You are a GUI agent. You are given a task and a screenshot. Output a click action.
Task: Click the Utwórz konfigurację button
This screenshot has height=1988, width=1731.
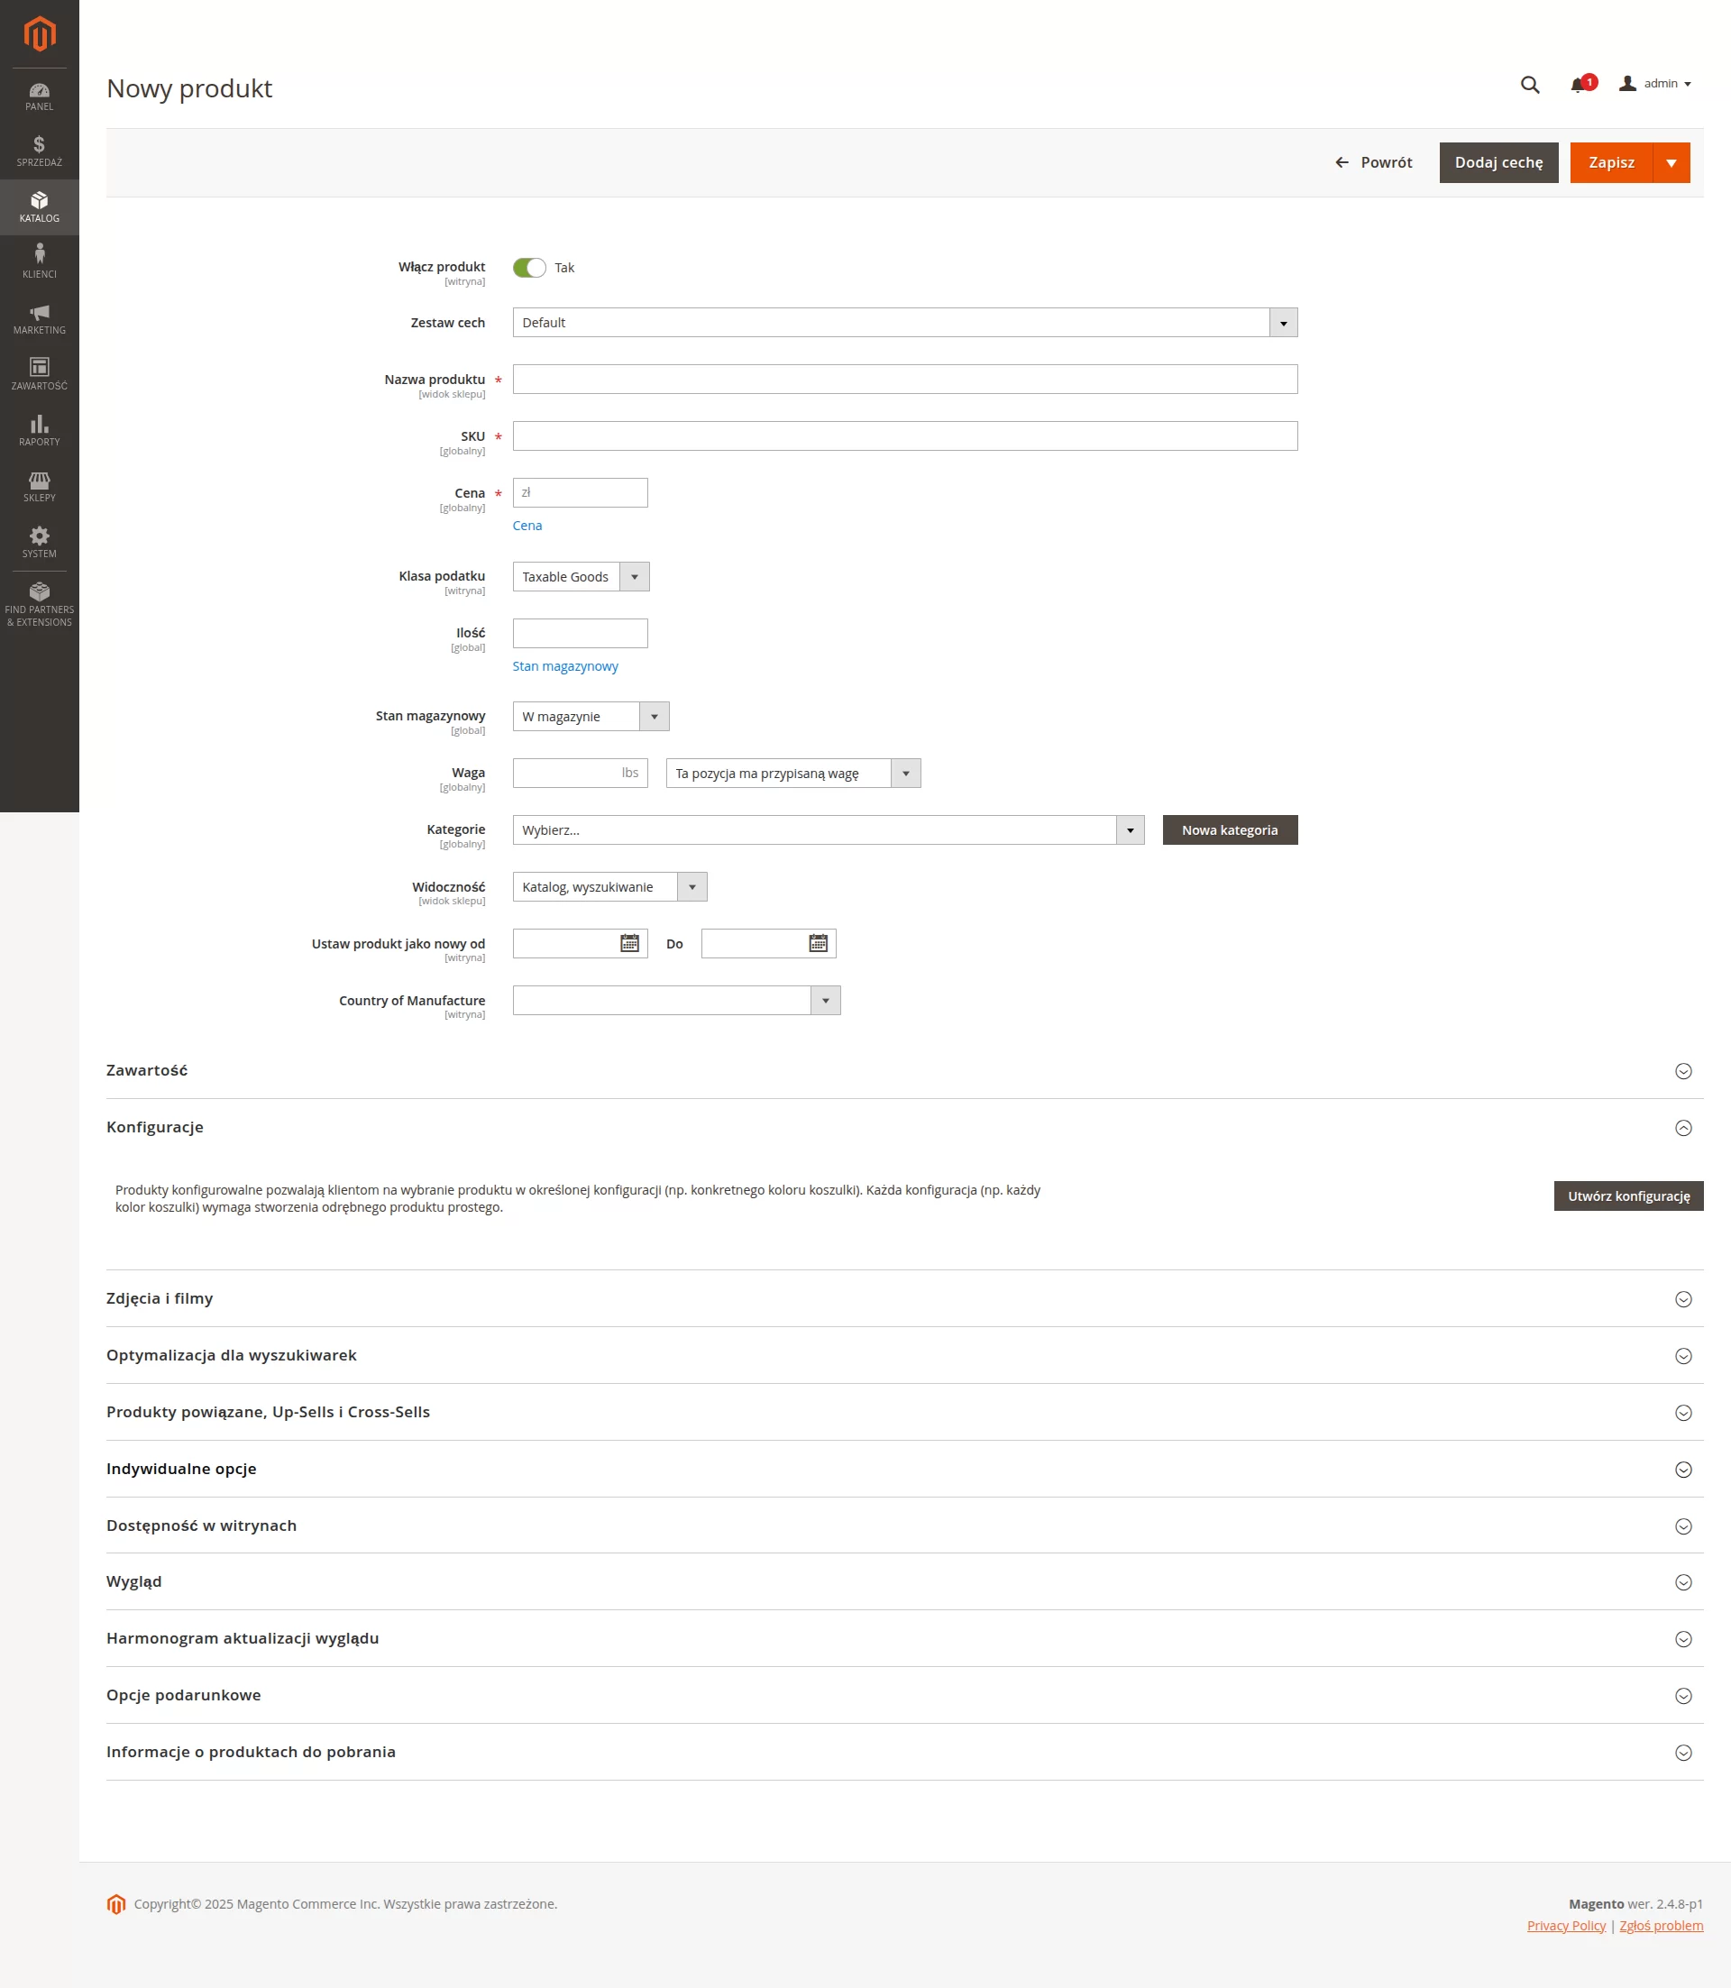click(1627, 1196)
